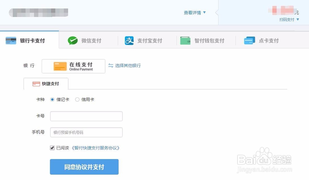Viewport: 309px width, 180px height.
Task: Open the 扫码支付 dropdown
Action: (289, 19)
